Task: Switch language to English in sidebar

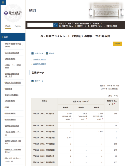Action: (x=17, y=26)
